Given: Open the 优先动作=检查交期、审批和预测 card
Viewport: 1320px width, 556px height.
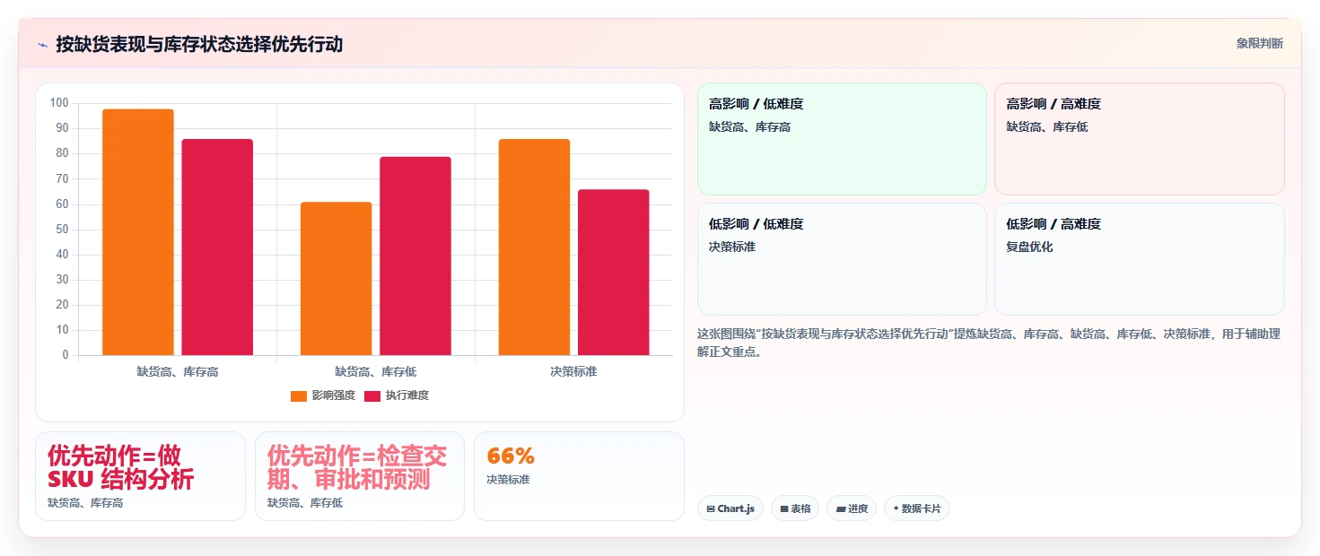Looking at the screenshot, I should coord(360,476).
